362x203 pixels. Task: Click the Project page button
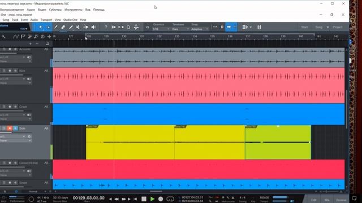click(337, 27)
